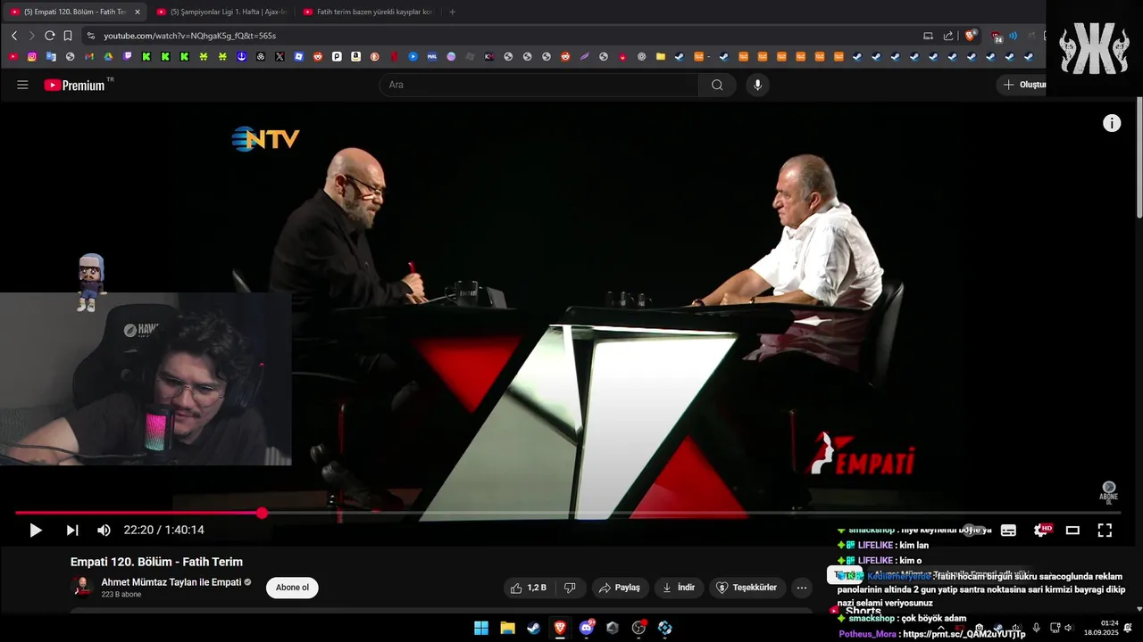This screenshot has height=642, width=1143.
Task: Like the video (1,2 B)
Action: [529, 588]
